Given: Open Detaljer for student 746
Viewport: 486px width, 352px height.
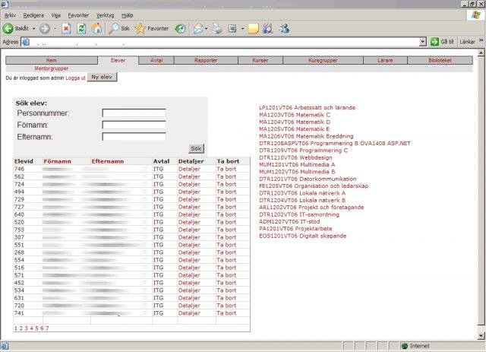Looking at the screenshot, I should [189, 169].
